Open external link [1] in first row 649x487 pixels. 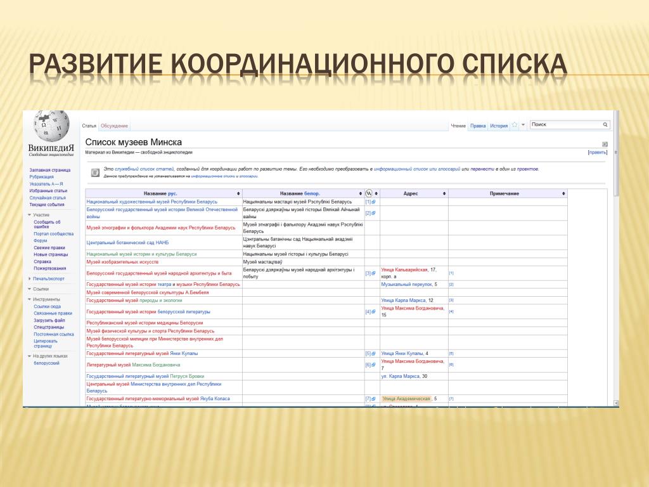click(x=370, y=202)
